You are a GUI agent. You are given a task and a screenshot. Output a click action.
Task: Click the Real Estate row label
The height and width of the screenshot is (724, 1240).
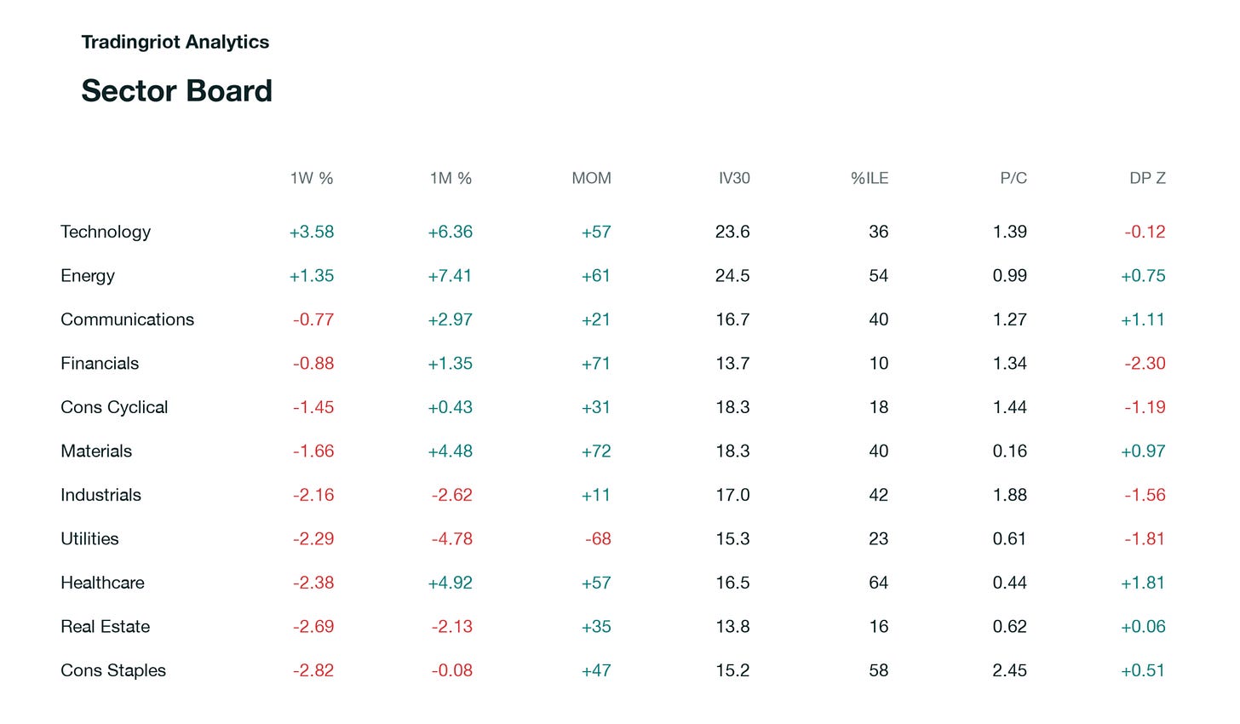coord(106,627)
